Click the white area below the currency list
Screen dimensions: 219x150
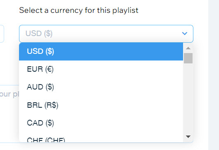tap(106, 147)
